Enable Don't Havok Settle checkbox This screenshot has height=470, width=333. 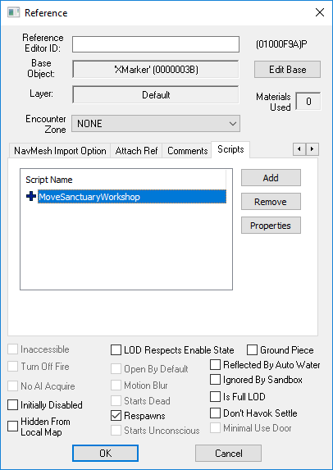pyautogui.click(x=215, y=413)
